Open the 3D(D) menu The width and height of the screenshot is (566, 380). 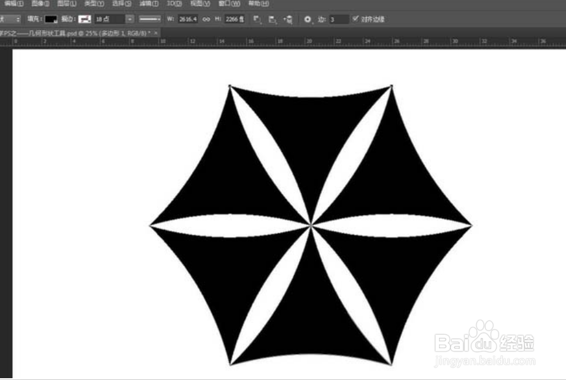click(x=174, y=4)
